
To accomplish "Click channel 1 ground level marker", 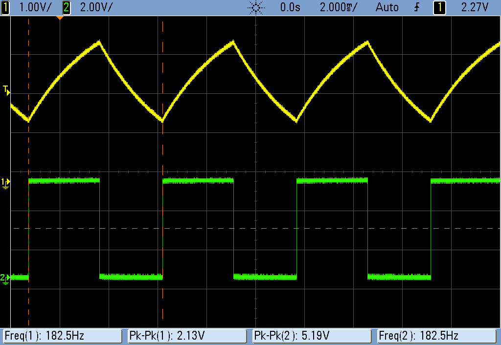I will coord(5,183).
